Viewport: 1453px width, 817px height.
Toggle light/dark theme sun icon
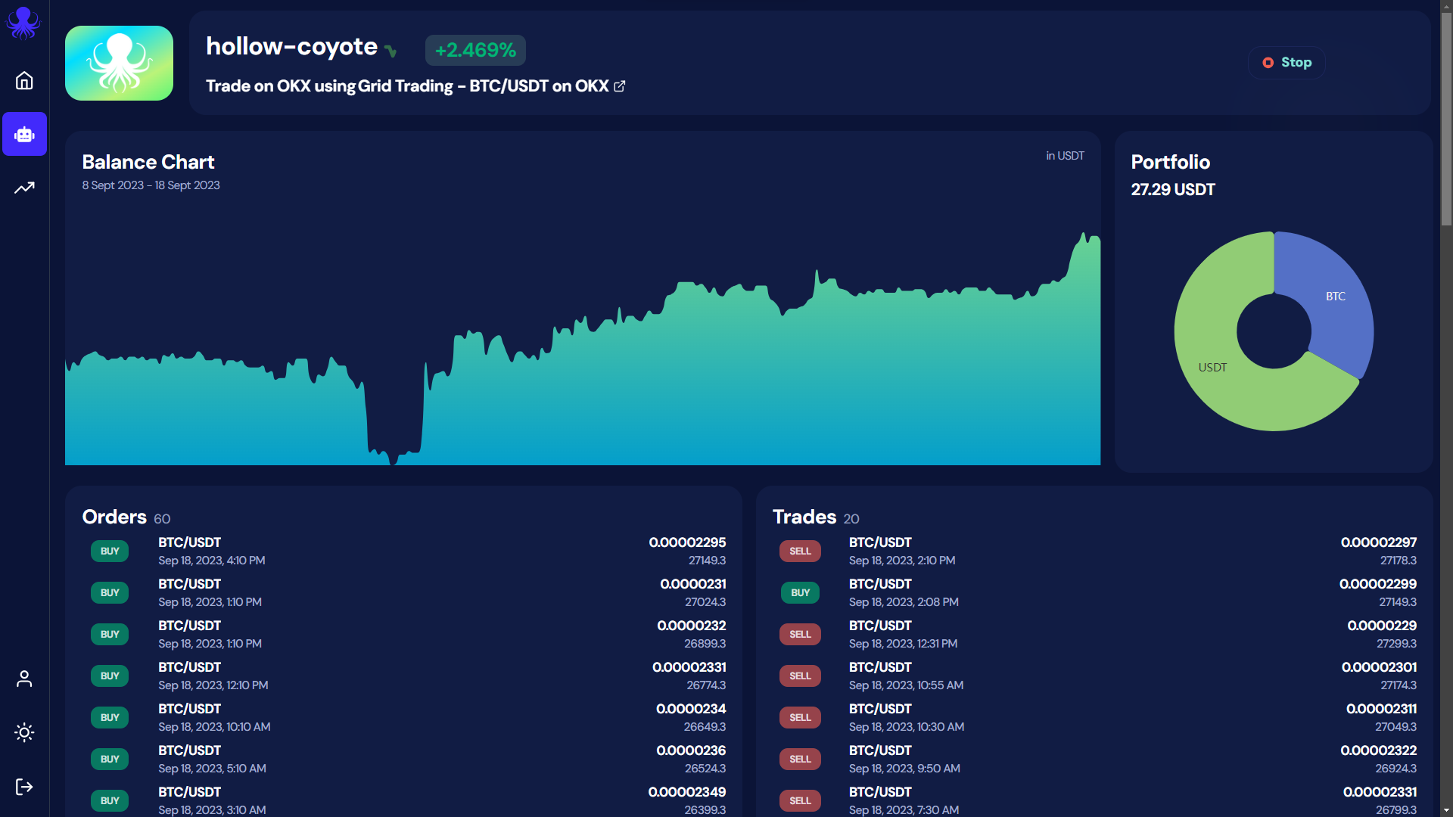click(24, 732)
